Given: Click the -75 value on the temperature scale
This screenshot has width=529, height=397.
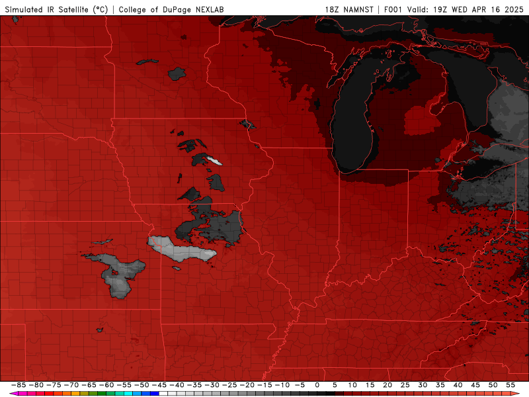Looking at the screenshot, I should pos(54,385).
